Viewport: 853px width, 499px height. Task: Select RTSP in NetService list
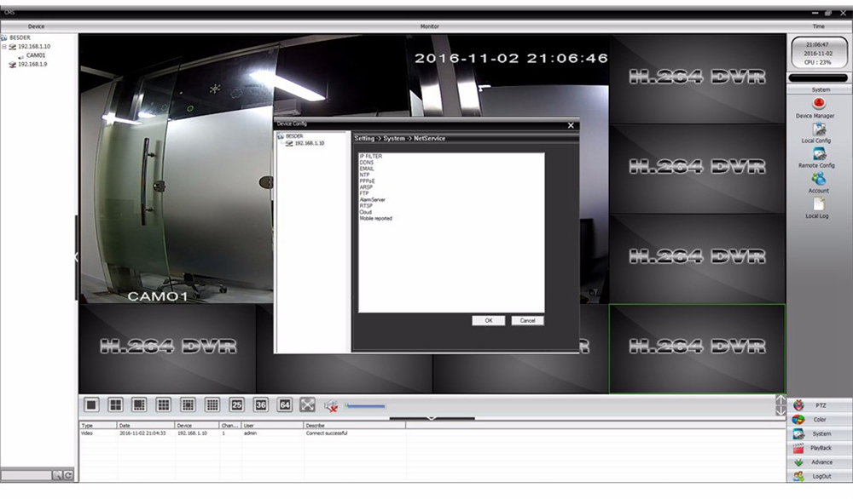tap(366, 206)
